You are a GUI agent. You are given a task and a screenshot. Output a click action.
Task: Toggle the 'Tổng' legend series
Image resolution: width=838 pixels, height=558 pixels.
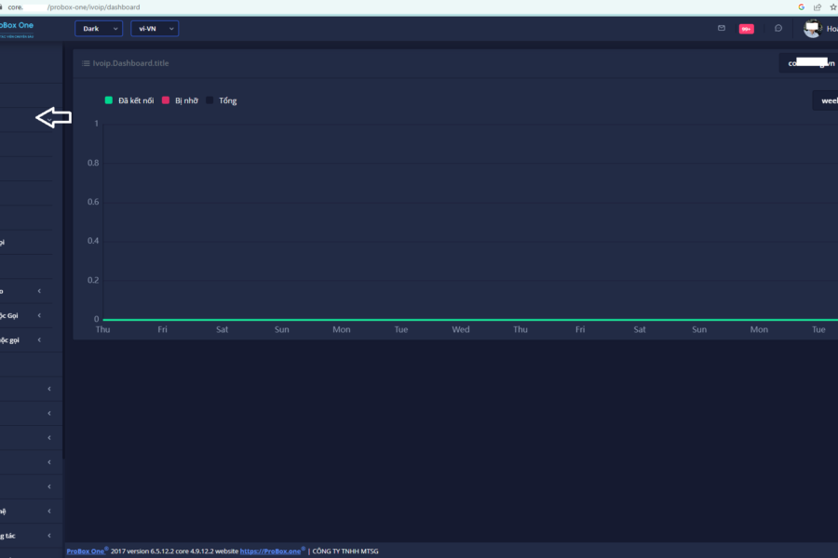coord(222,100)
